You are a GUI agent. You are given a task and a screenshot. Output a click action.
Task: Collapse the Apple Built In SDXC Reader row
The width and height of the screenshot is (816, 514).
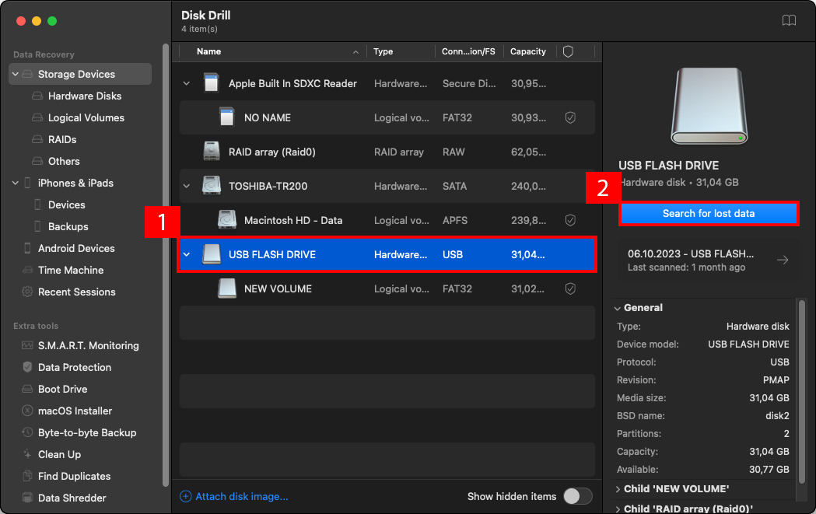tap(187, 83)
